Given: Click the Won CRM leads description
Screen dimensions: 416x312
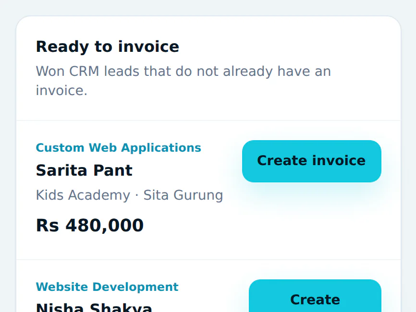Looking at the screenshot, I should (x=184, y=81).
